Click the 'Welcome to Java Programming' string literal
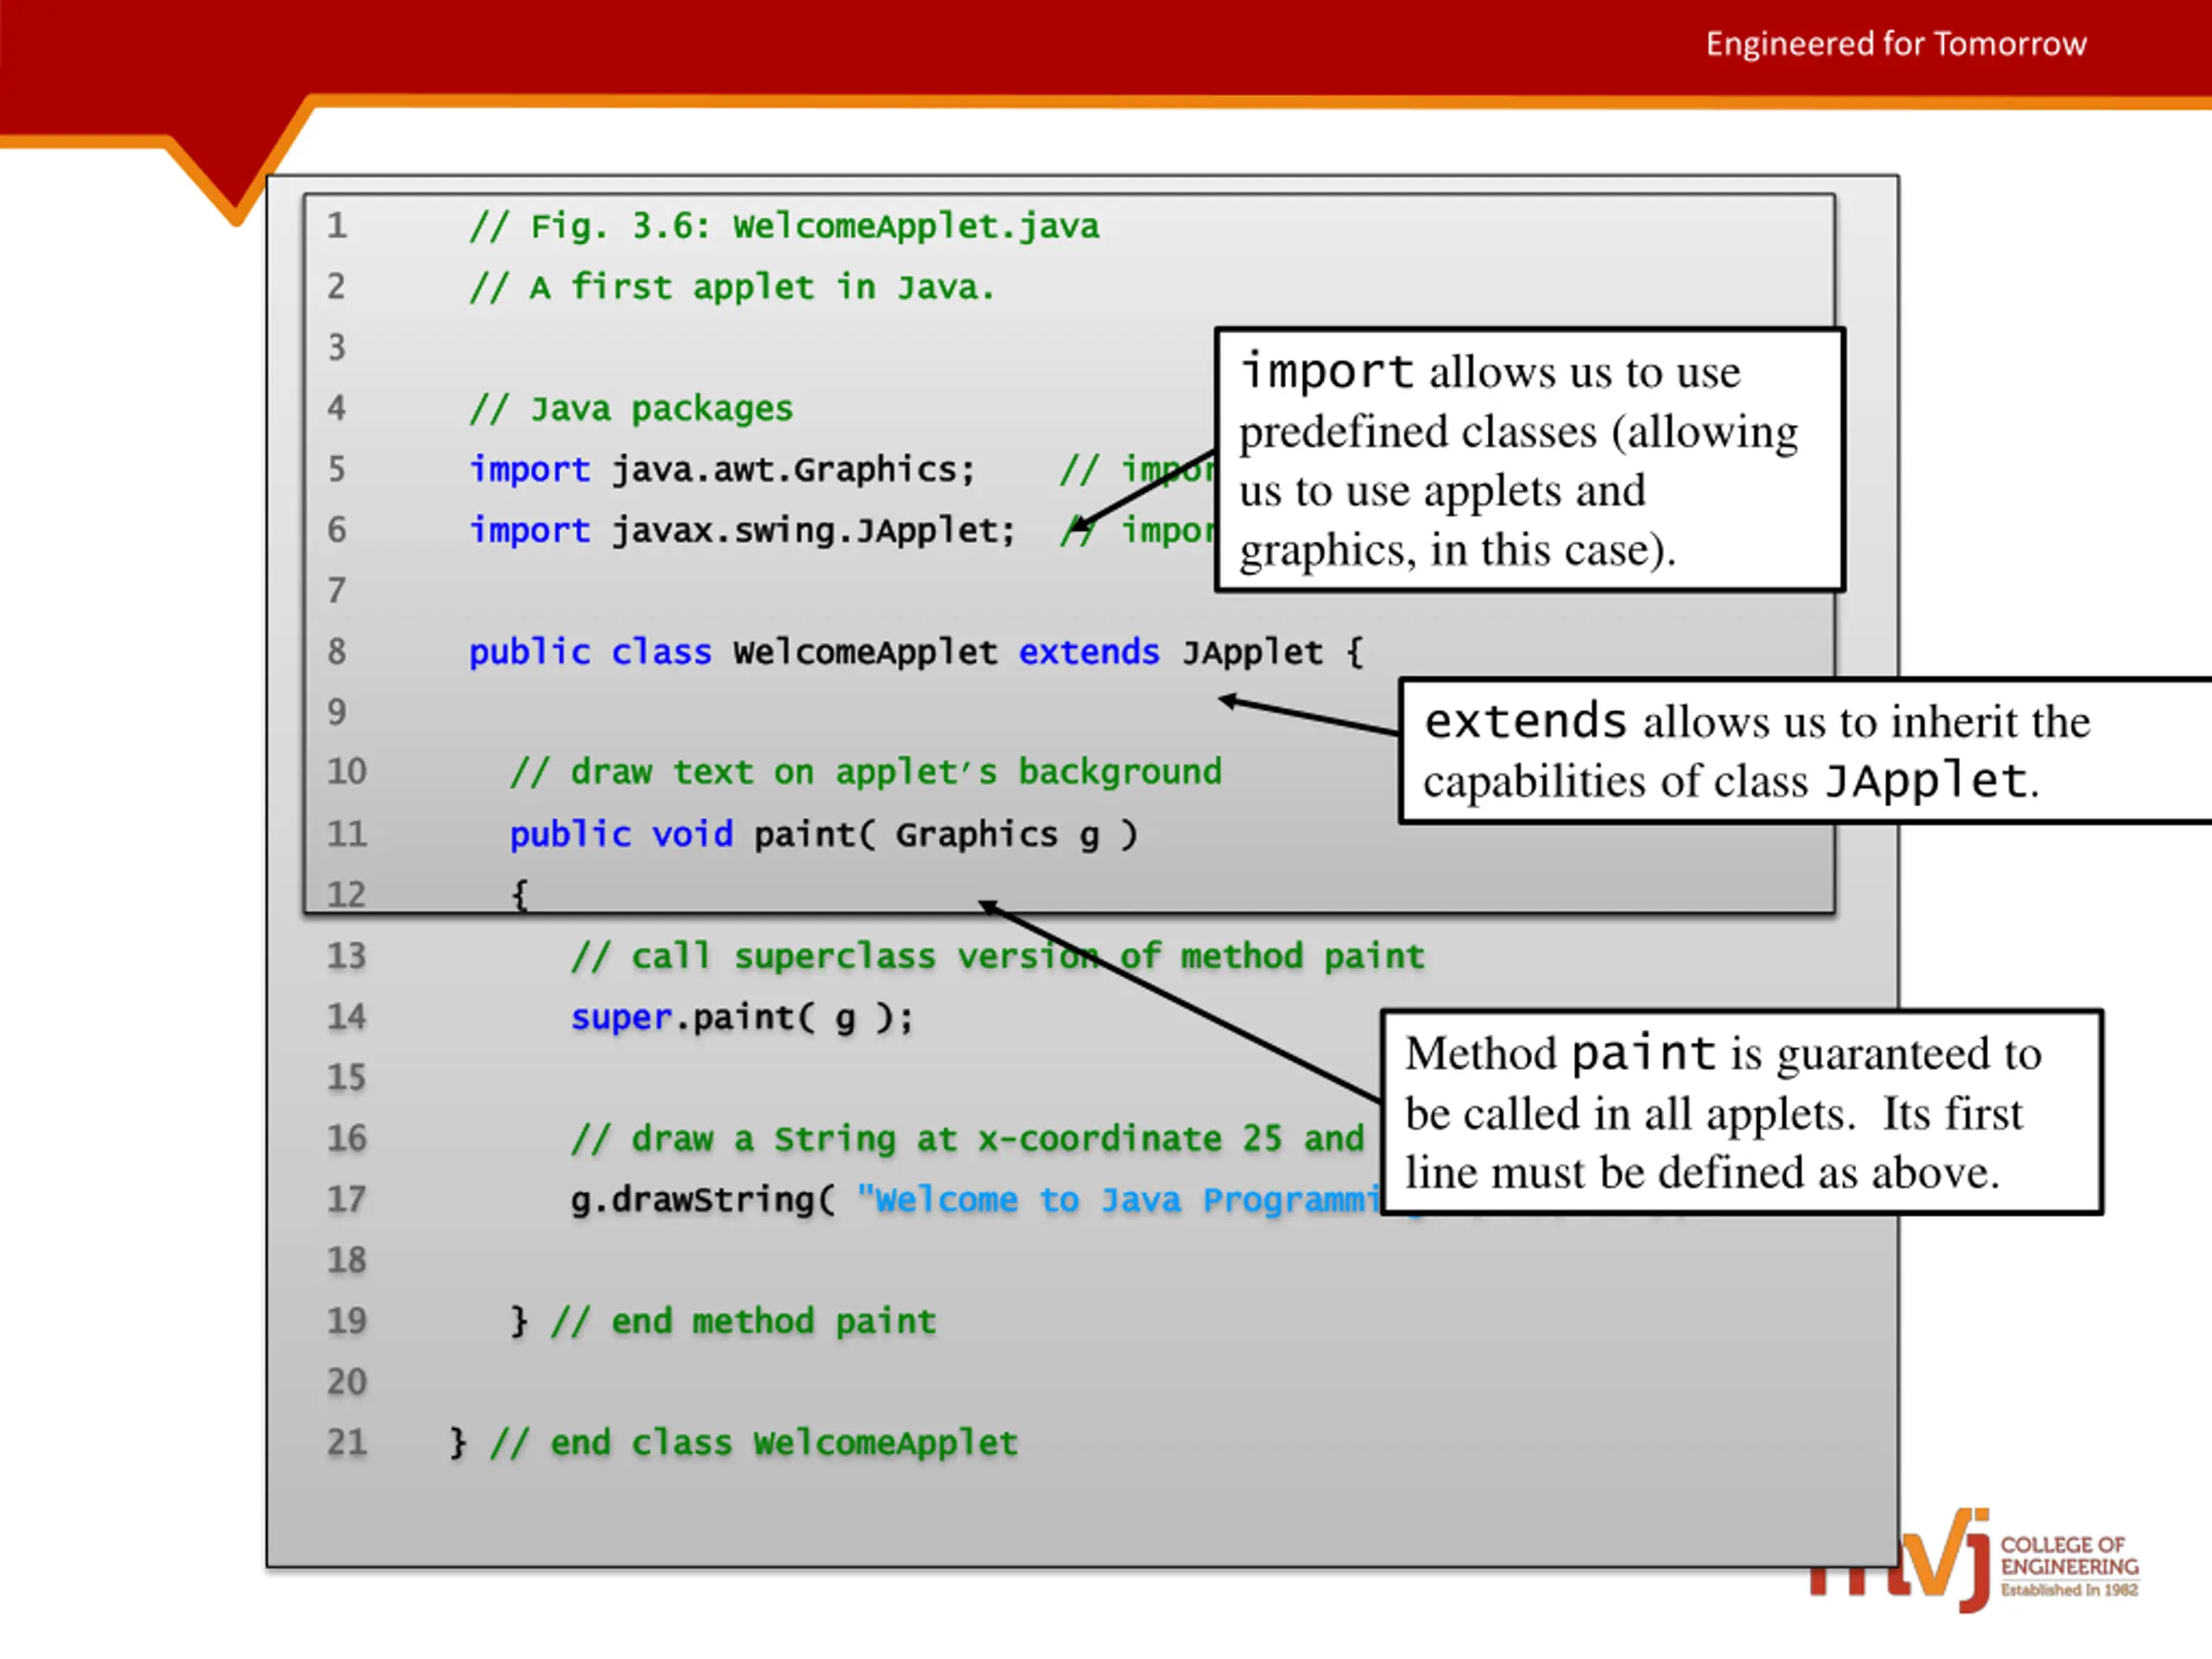The image size is (2212, 1659). coord(1118,1200)
